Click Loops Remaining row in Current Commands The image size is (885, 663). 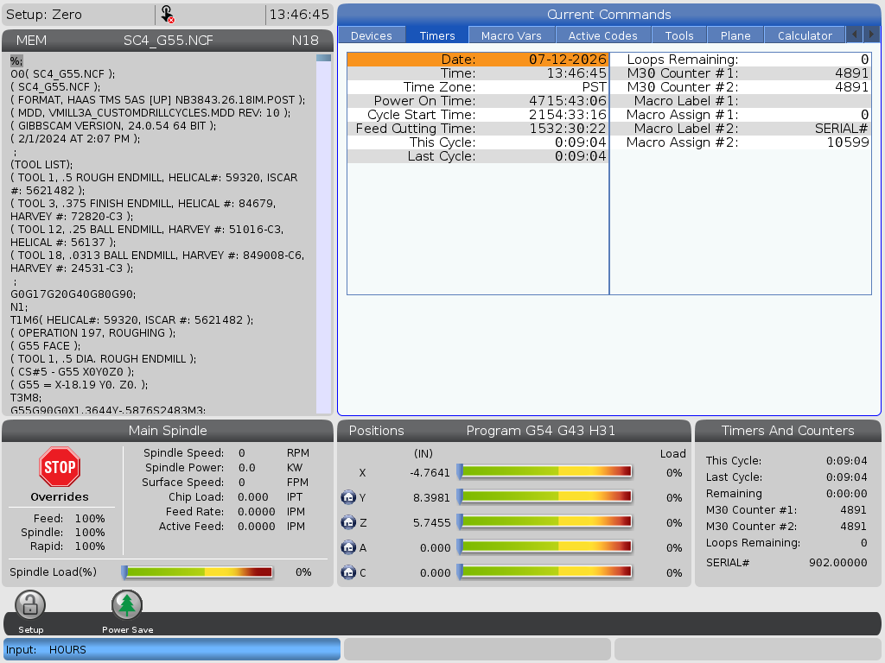[741, 60]
